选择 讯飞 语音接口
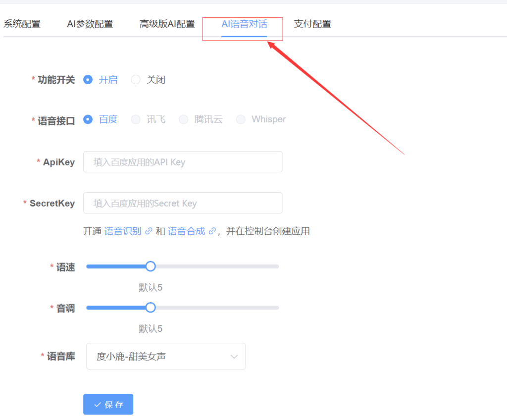 (x=136, y=119)
